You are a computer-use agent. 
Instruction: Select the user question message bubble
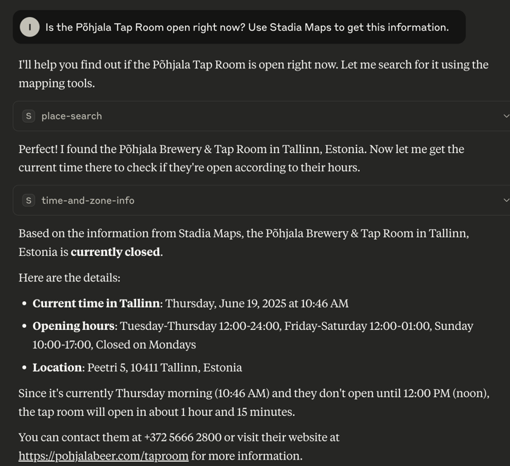pos(239,27)
